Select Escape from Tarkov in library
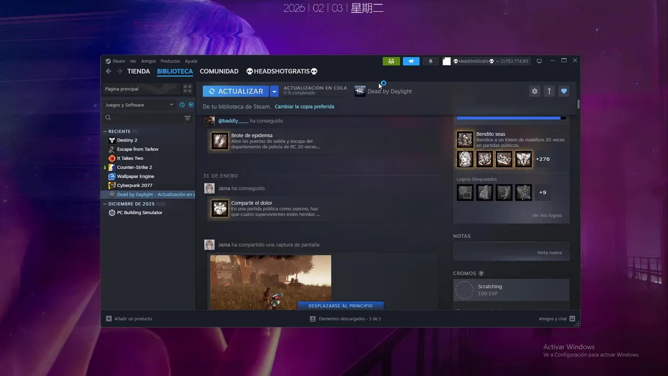 tap(149, 149)
